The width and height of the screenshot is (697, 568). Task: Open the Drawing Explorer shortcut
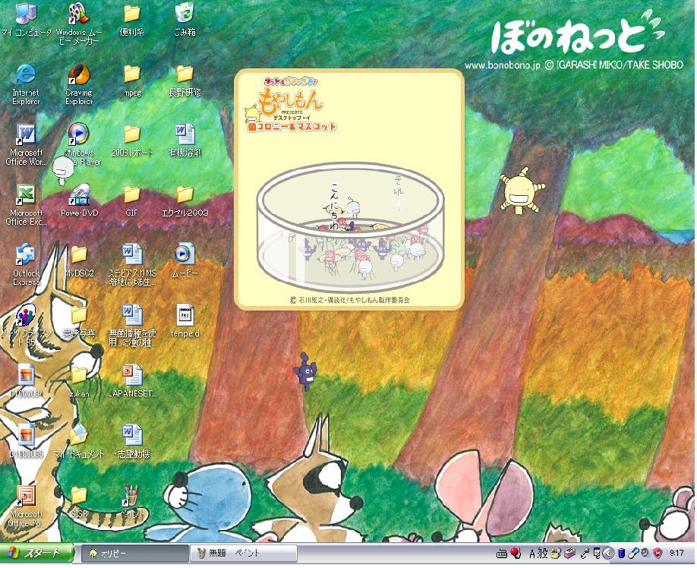(79, 84)
